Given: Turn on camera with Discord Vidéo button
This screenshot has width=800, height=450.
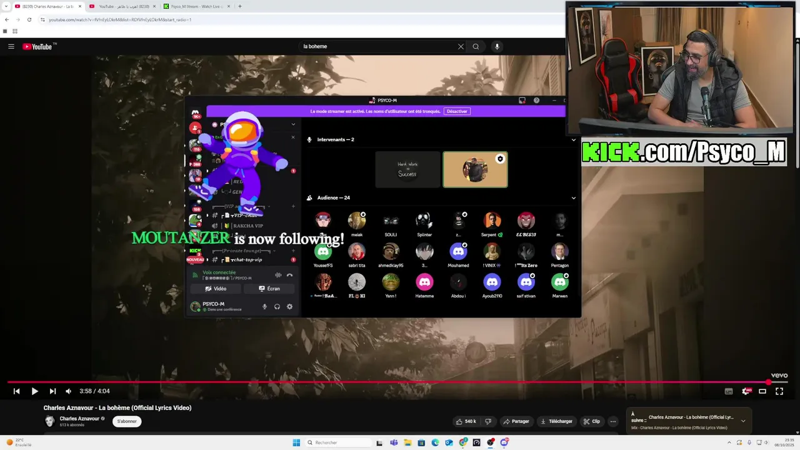Looking at the screenshot, I should (216, 289).
